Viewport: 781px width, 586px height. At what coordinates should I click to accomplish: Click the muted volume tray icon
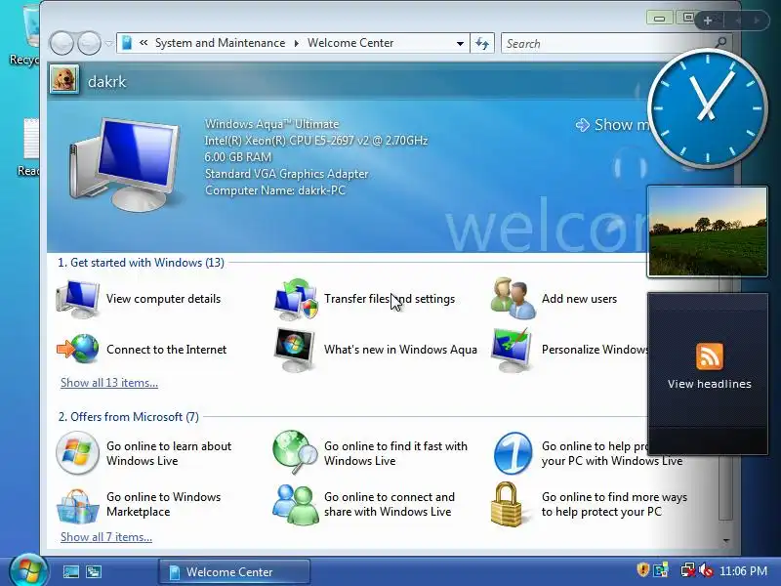[705, 570]
